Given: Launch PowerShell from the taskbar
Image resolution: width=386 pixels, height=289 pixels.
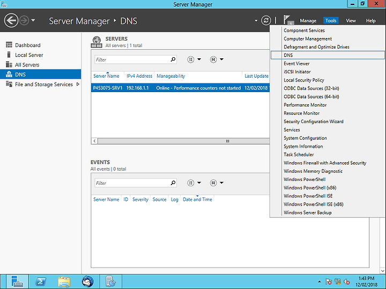Looking at the screenshot, I should (x=41, y=282).
